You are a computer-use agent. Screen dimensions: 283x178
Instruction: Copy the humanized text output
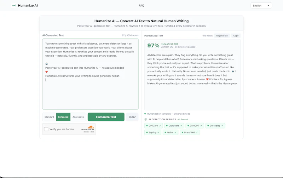236,36
